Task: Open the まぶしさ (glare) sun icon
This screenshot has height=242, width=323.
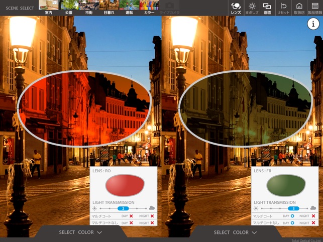Action: pyautogui.click(x=252, y=8)
